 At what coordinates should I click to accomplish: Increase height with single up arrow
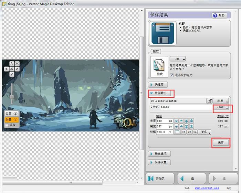pos(181,127)
